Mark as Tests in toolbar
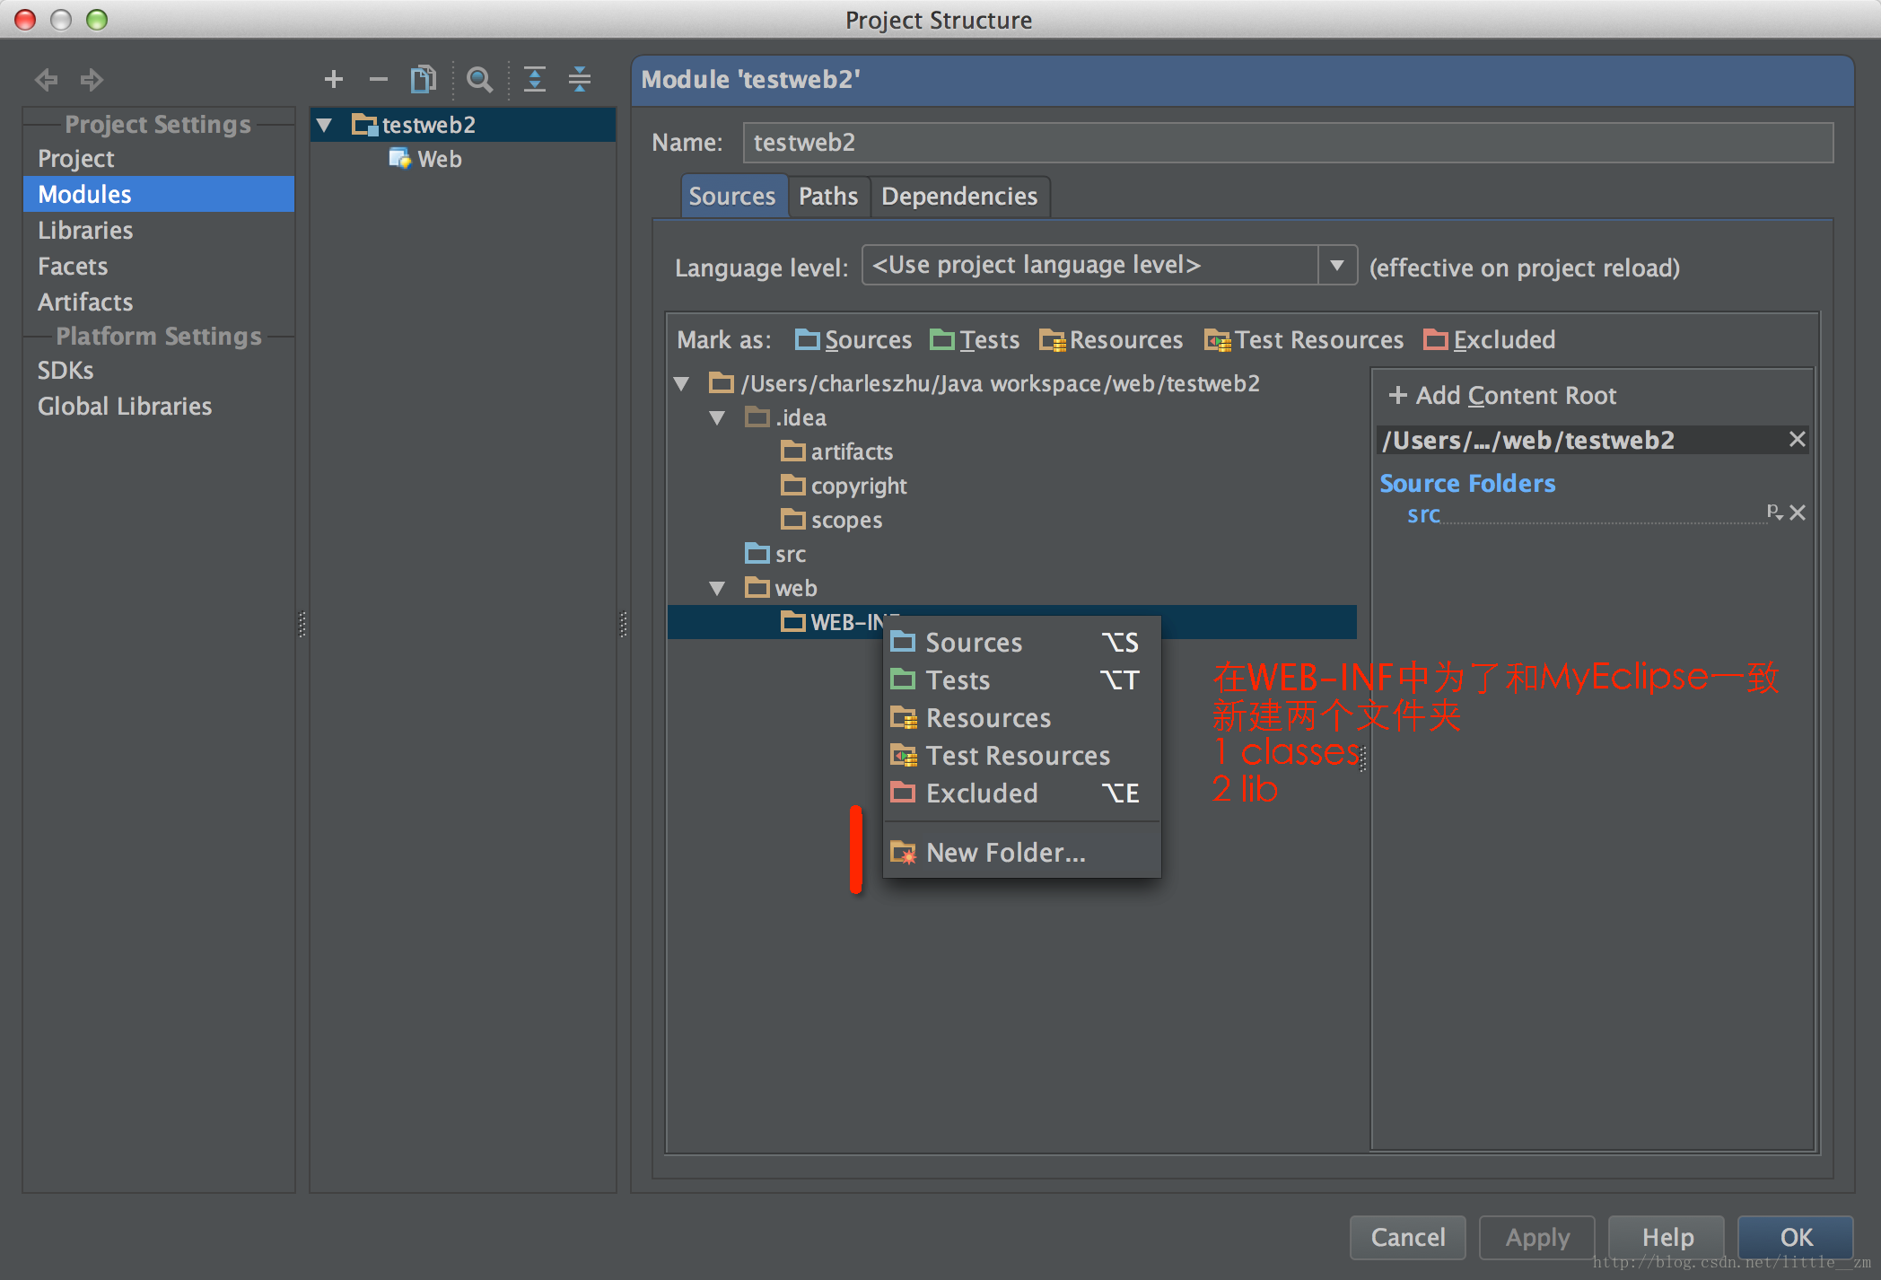The width and height of the screenshot is (1881, 1280). (975, 340)
